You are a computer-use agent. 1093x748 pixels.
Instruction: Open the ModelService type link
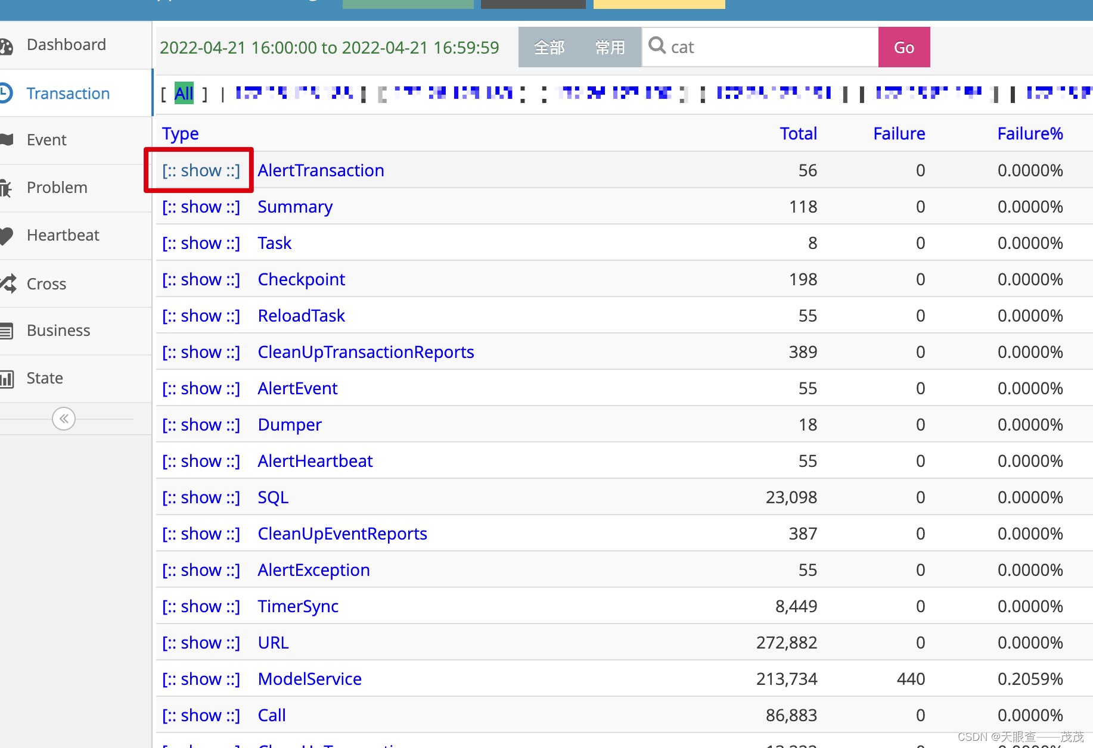(309, 679)
